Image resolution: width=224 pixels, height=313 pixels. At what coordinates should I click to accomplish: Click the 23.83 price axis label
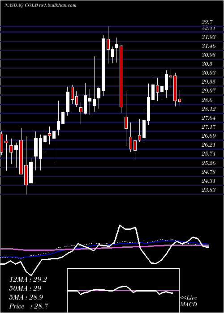point(209,190)
